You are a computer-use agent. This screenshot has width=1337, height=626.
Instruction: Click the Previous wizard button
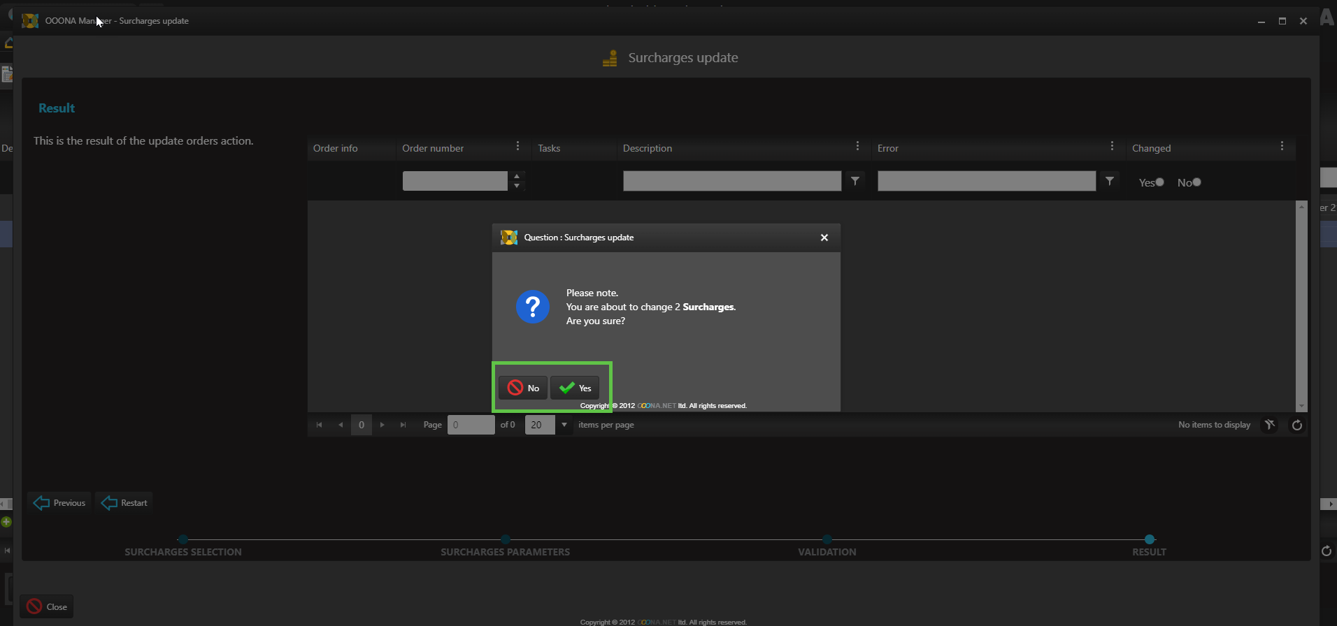[x=60, y=503]
